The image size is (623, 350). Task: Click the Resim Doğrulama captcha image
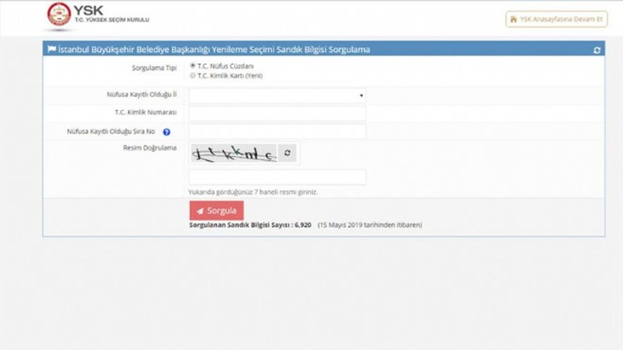[x=234, y=154]
